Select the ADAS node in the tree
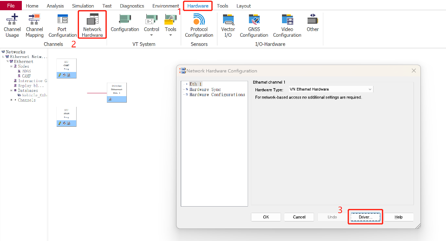446x241 pixels. click(26, 71)
